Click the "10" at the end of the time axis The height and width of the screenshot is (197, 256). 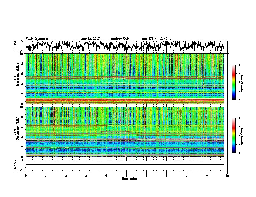tap(227, 176)
